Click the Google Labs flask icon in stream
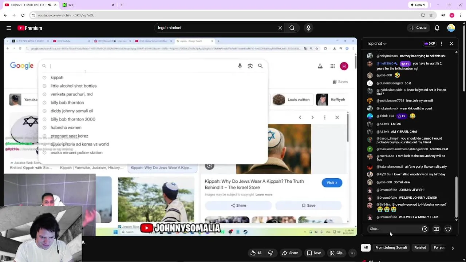 point(320,66)
